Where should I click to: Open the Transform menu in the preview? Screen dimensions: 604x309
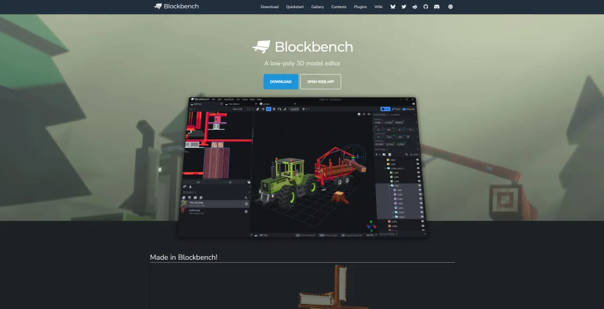(229, 99)
